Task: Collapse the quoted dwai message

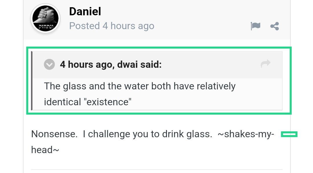Action: (49, 64)
